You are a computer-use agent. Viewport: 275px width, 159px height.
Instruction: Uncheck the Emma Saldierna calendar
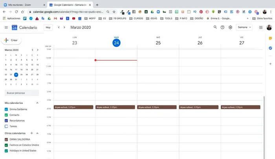pos(6,109)
